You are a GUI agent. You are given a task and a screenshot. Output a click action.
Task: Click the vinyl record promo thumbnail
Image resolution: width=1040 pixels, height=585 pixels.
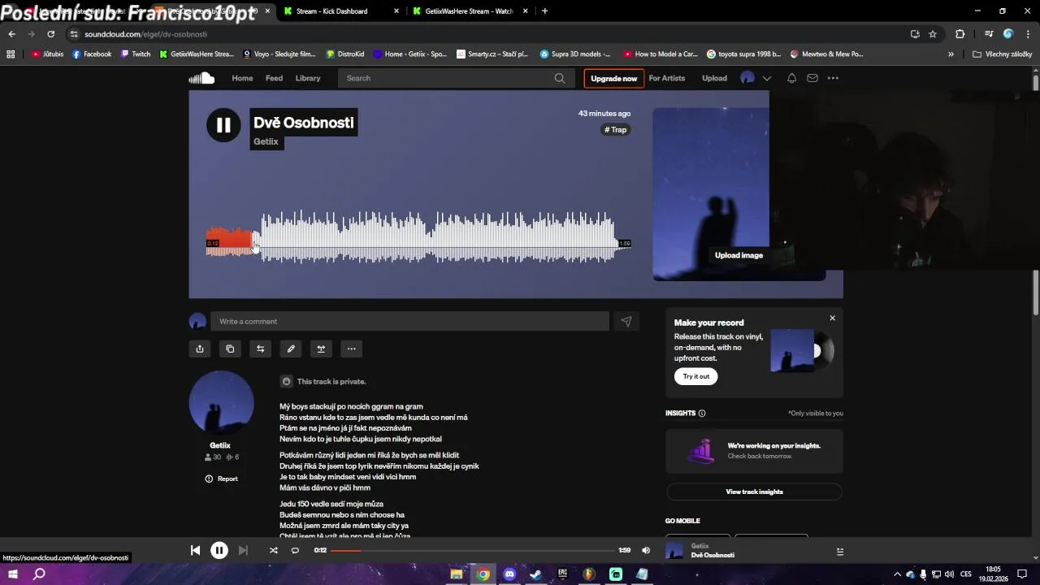point(802,350)
